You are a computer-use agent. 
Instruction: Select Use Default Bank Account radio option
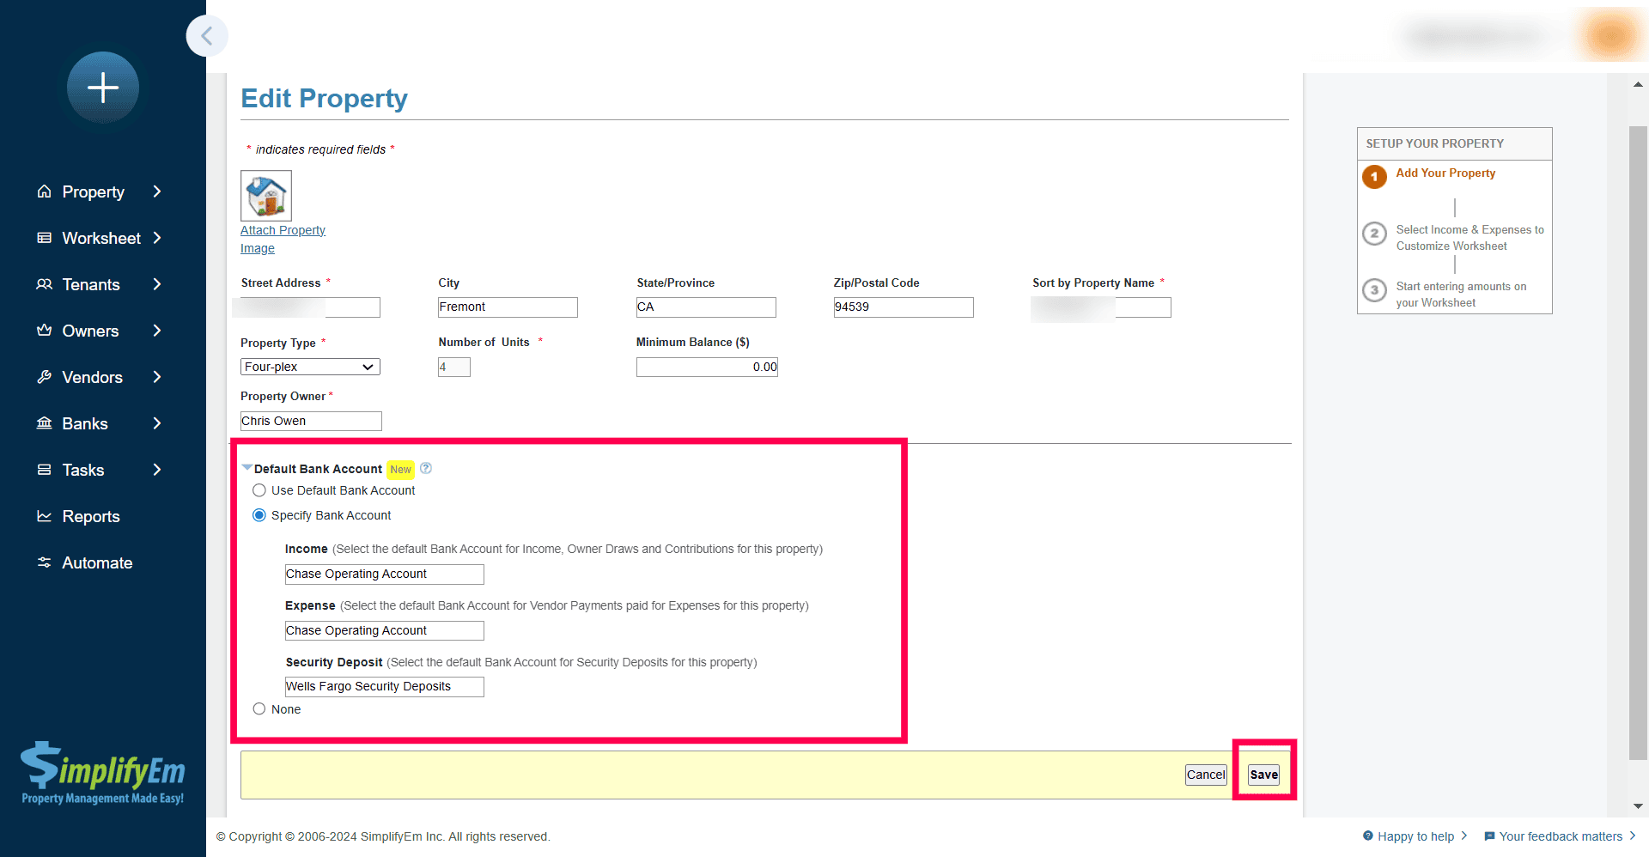point(259,490)
